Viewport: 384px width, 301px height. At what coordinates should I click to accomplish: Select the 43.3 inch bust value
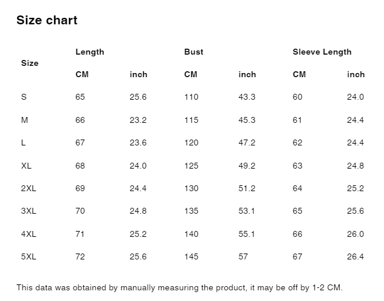click(247, 97)
